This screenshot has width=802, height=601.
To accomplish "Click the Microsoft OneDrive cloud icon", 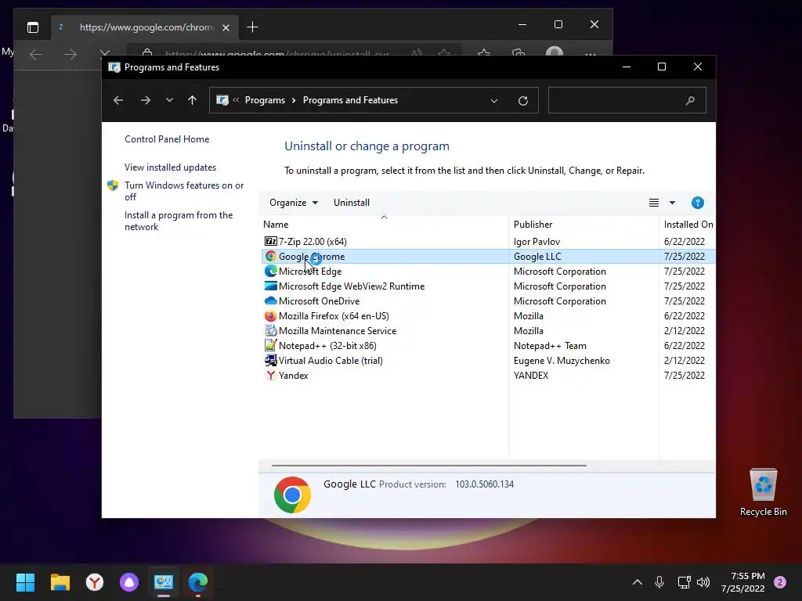I will [270, 300].
